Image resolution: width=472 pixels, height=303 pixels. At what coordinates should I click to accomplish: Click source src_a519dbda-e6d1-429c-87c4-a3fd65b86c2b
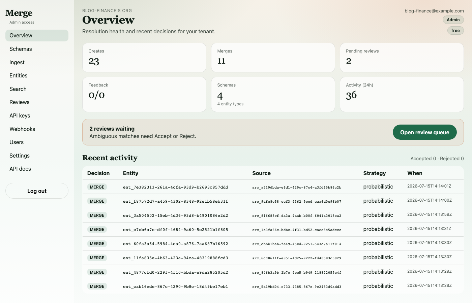point(297,188)
